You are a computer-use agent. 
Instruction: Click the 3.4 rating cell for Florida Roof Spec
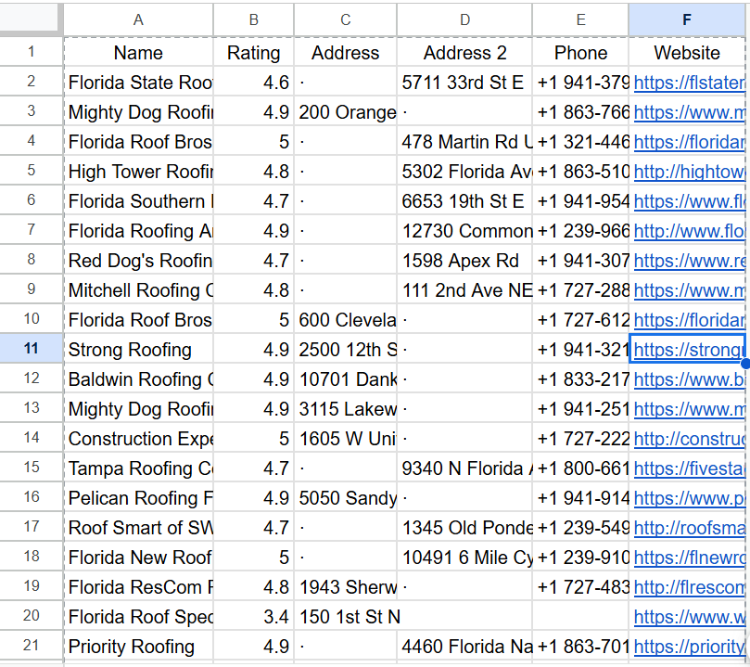[x=253, y=616]
